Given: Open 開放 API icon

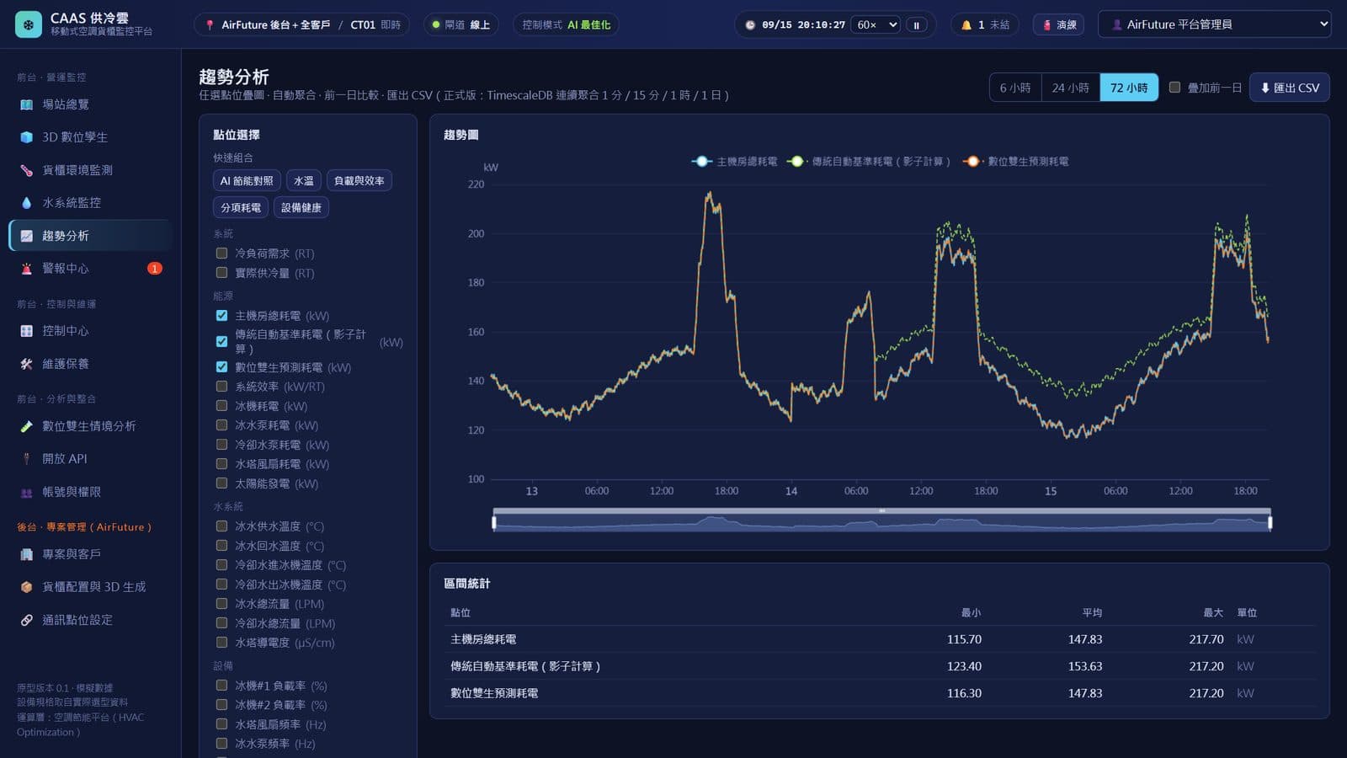Looking at the screenshot, I should coord(26,459).
